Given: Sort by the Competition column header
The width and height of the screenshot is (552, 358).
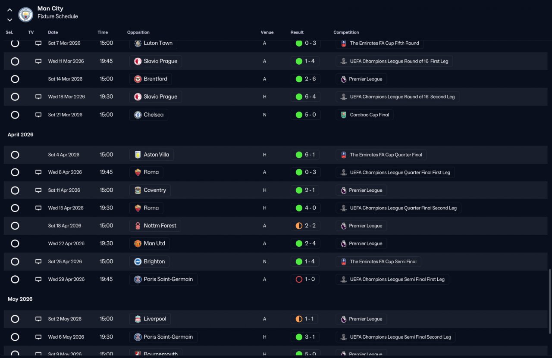Looking at the screenshot, I should [346, 32].
